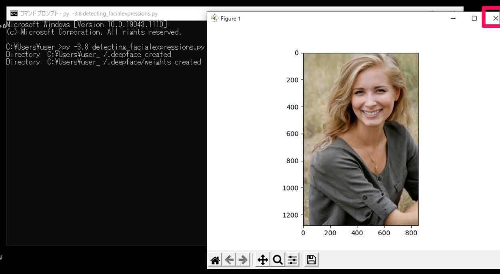The image size is (500, 274).
Task: Focus the Command Prompt window via its title
Action: click(89, 14)
